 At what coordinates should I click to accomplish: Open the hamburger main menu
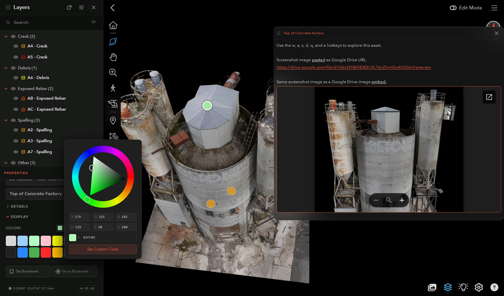click(x=494, y=8)
